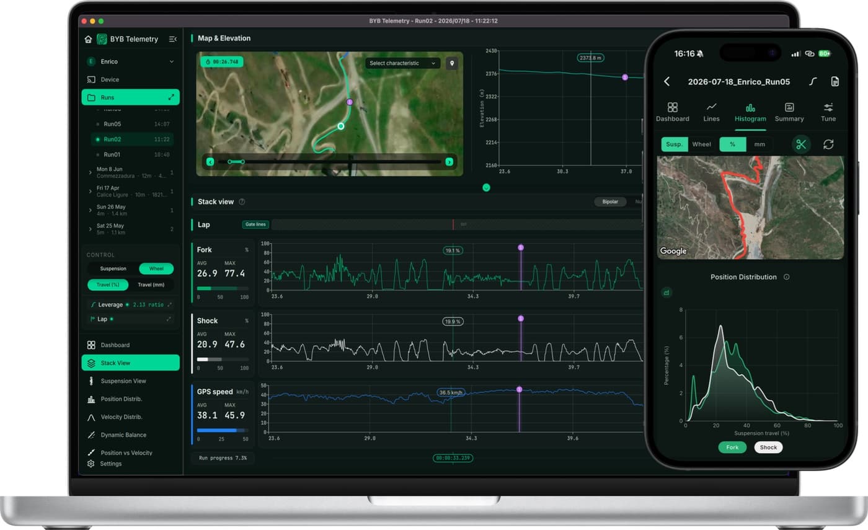Switch control to Suspension mode
This screenshot has width=868, height=530.
point(113,268)
